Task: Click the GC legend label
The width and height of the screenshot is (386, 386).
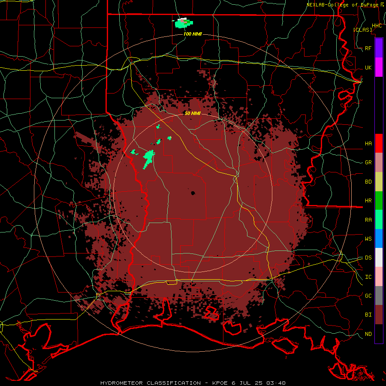Action: coord(368,296)
